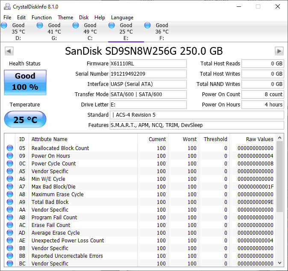
Task: Go to next disk with right arrow
Action: pos(279,51)
